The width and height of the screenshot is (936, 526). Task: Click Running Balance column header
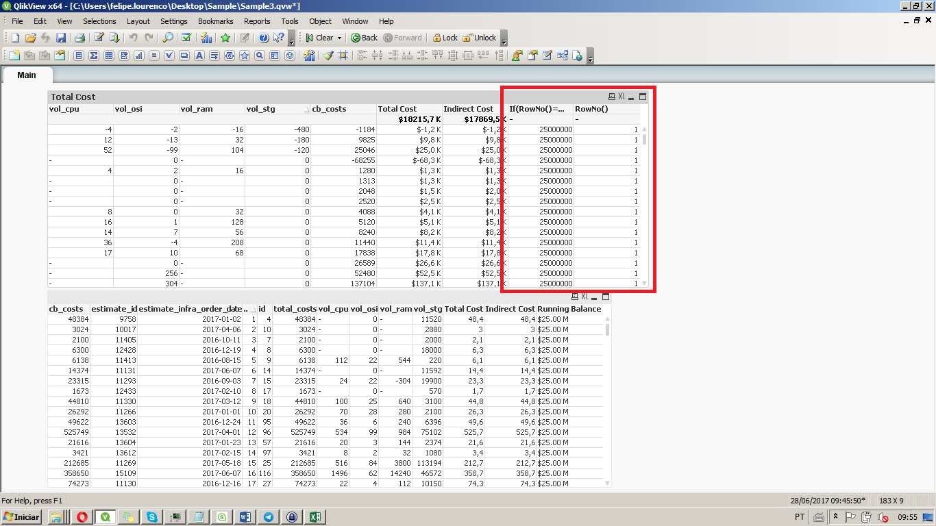pos(569,309)
